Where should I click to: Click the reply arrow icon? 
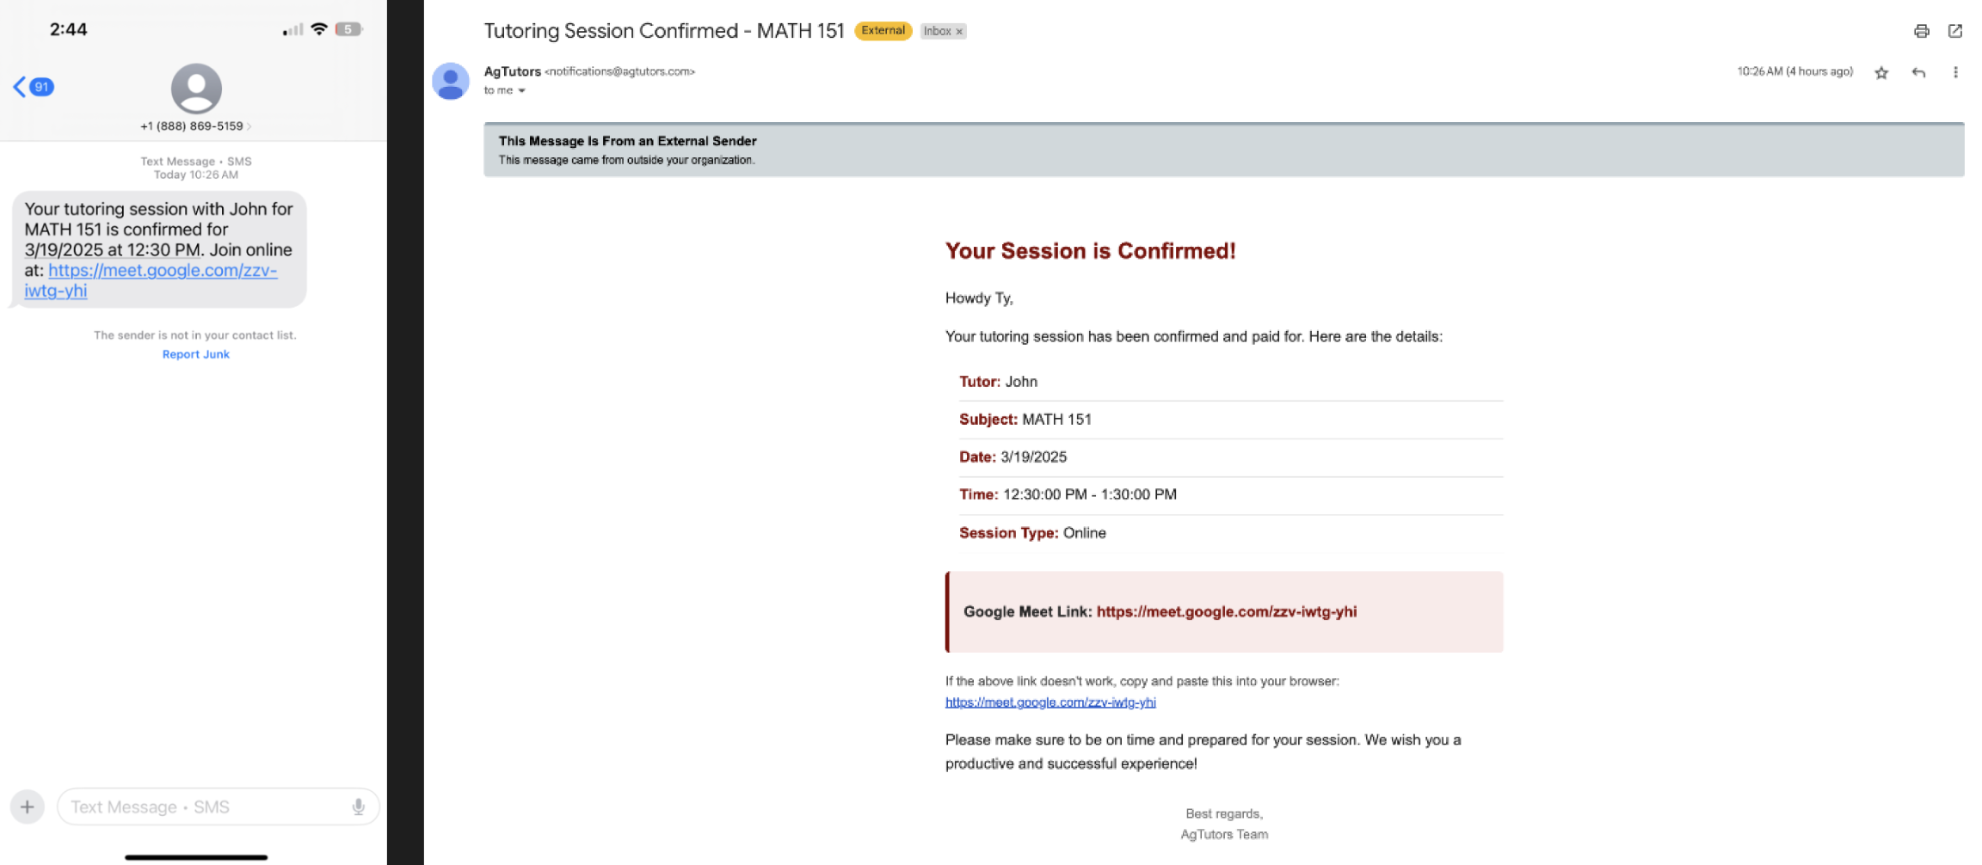tap(1918, 73)
